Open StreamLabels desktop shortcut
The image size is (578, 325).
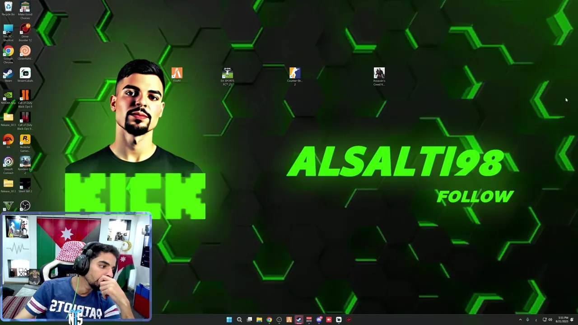tap(25, 75)
